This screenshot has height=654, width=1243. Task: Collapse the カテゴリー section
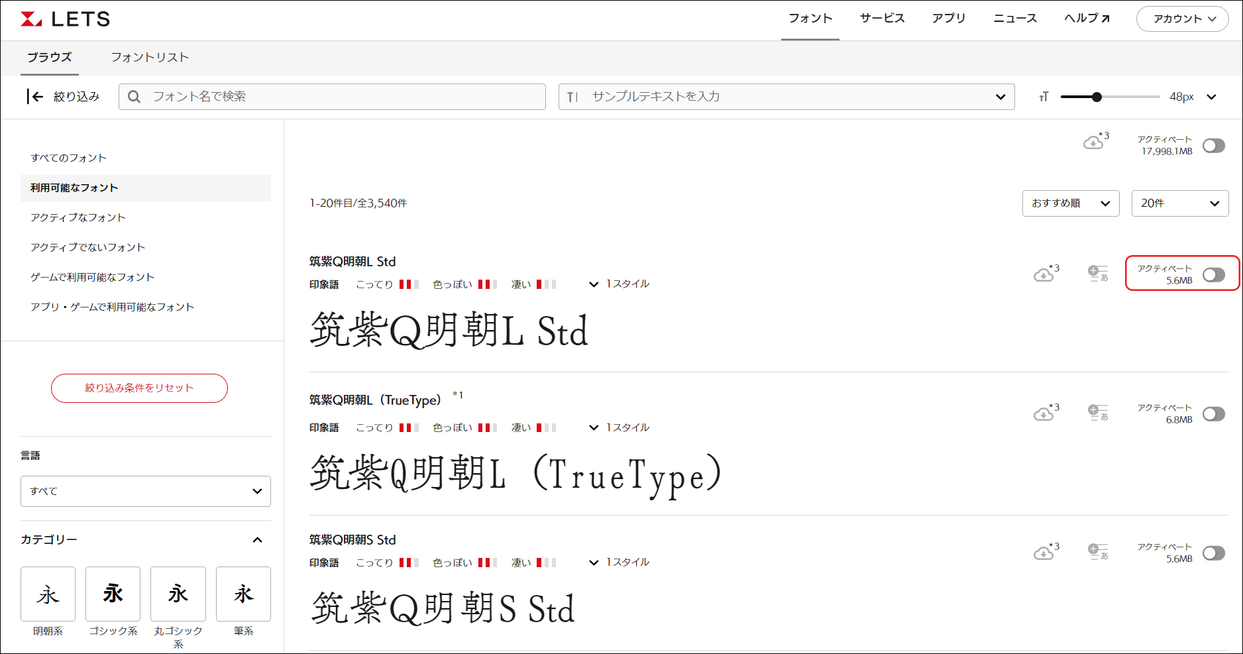(x=257, y=540)
